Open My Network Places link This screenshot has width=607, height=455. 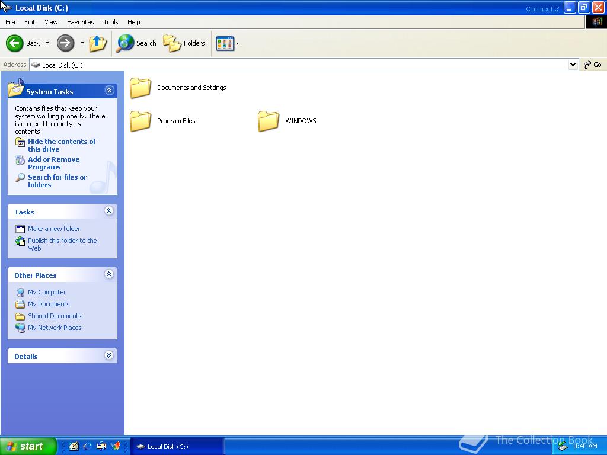[55, 328]
